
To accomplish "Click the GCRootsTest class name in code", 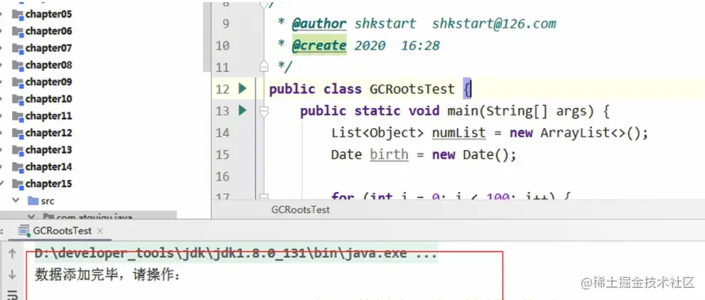I will click(x=412, y=89).
